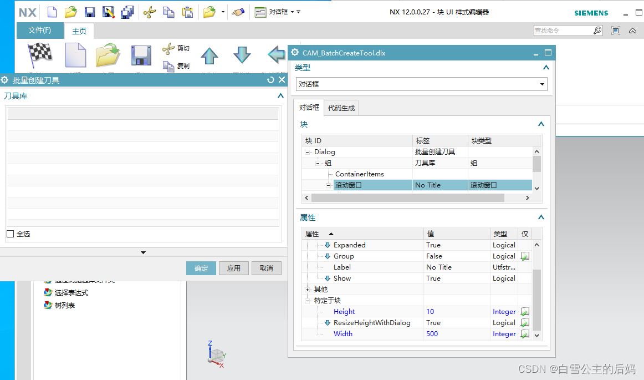Click the checkered flag ribbon icon
The image size is (644, 380).
40,55
